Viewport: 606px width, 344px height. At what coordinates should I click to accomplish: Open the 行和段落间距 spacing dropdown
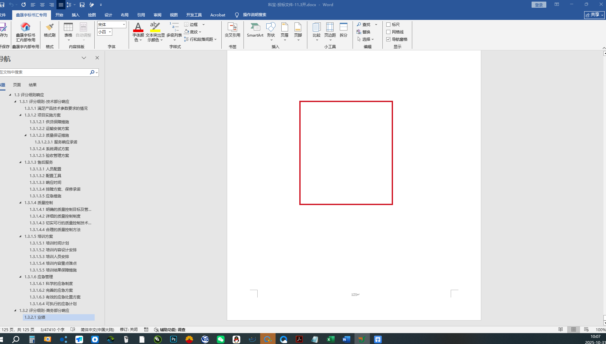click(x=201, y=39)
